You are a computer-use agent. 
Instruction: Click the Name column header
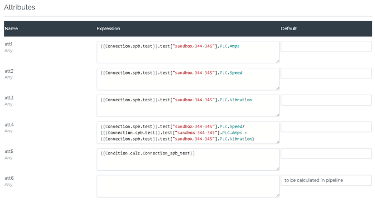(11, 29)
